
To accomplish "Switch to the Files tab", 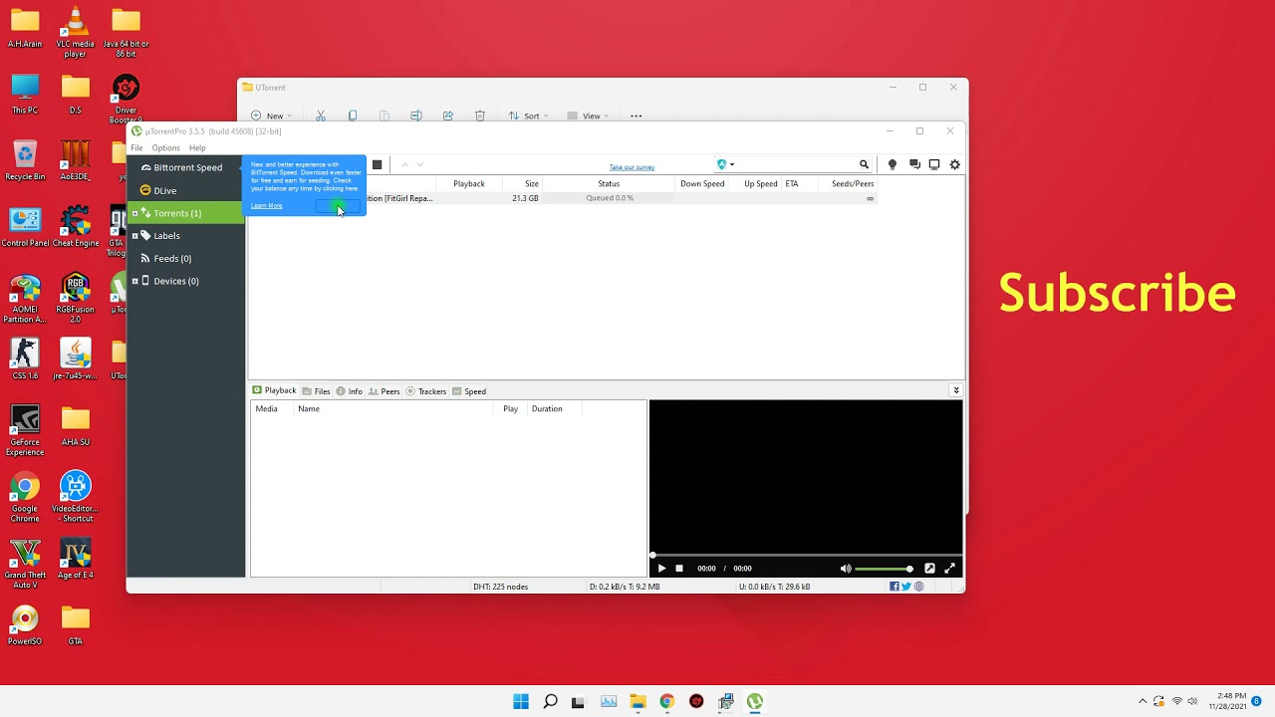I will coord(316,391).
